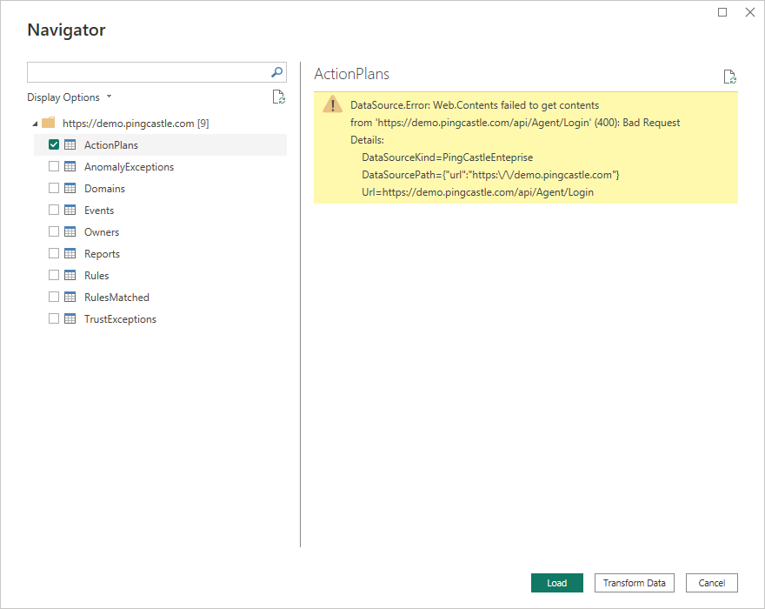The image size is (765, 609).
Task: Refresh the navigator tree list
Action: 278,97
